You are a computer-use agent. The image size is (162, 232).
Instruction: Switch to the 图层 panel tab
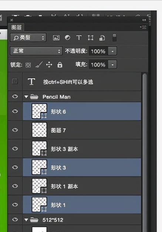point(16,28)
